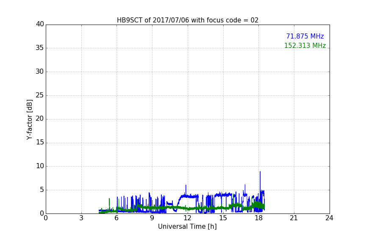
Task: Click the y-axis tick label 25
Action: tap(40, 95)
